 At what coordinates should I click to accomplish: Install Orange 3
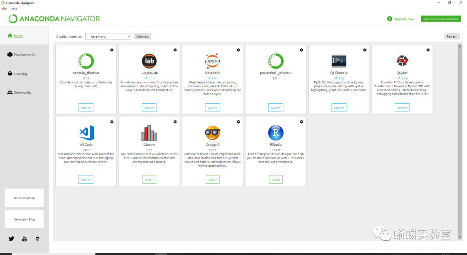pos(212,179)
